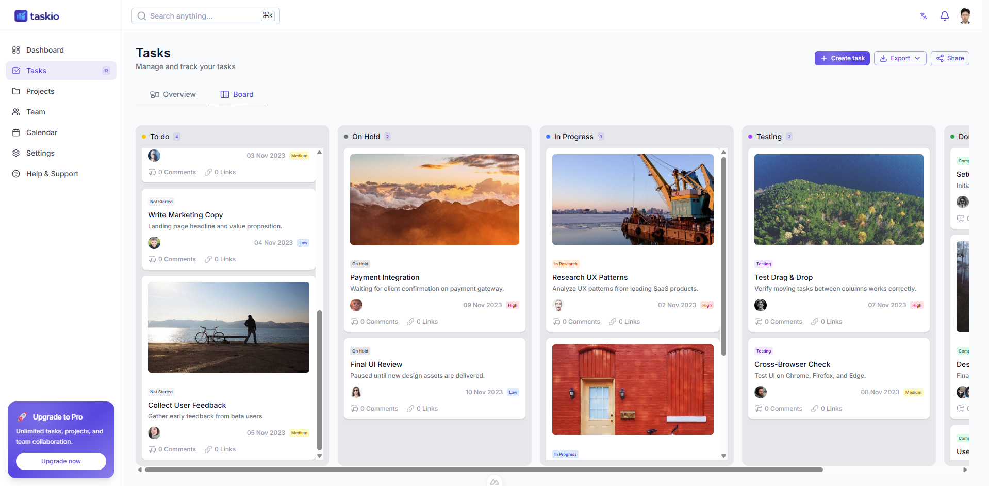Open Comments on Test Drag & Drop card
Screen dimensions: 989x486
(x=779, y=321)
